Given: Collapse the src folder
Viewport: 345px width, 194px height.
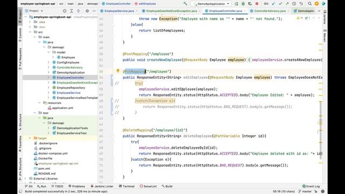Looking at the screenshot, I should pyautogui.click(x=30, y=32).
